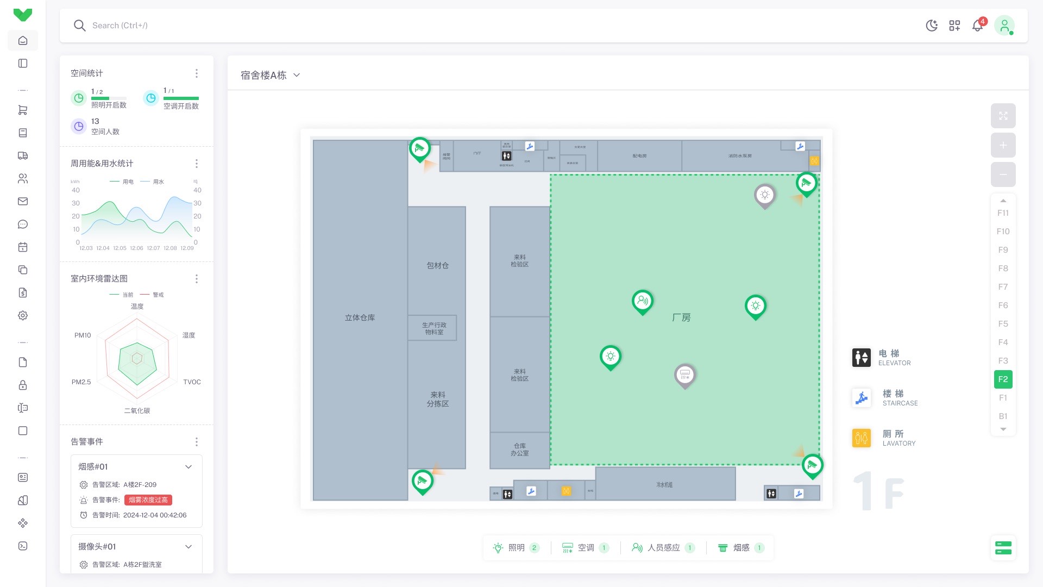Image resolution: width=1043 pixels, height=587 pixels.
Task: Collapse 烟感#01 alarm card
Action: coord(189,467)
